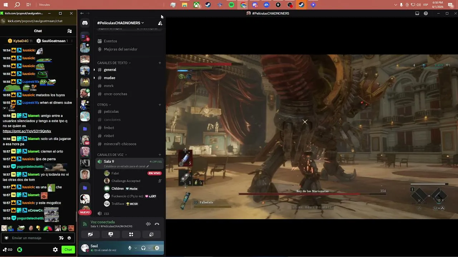The image size is (458, 257).
Task: Open the Discord inbox icon
Action: (417, 14)
